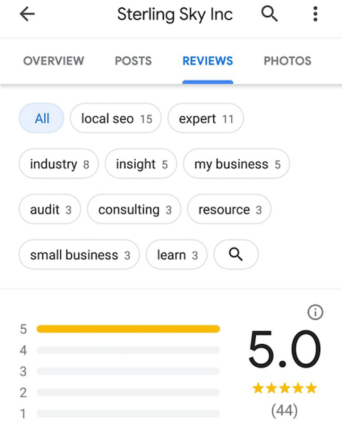Choose the audit keyword chip

click(x=50, y=209)
